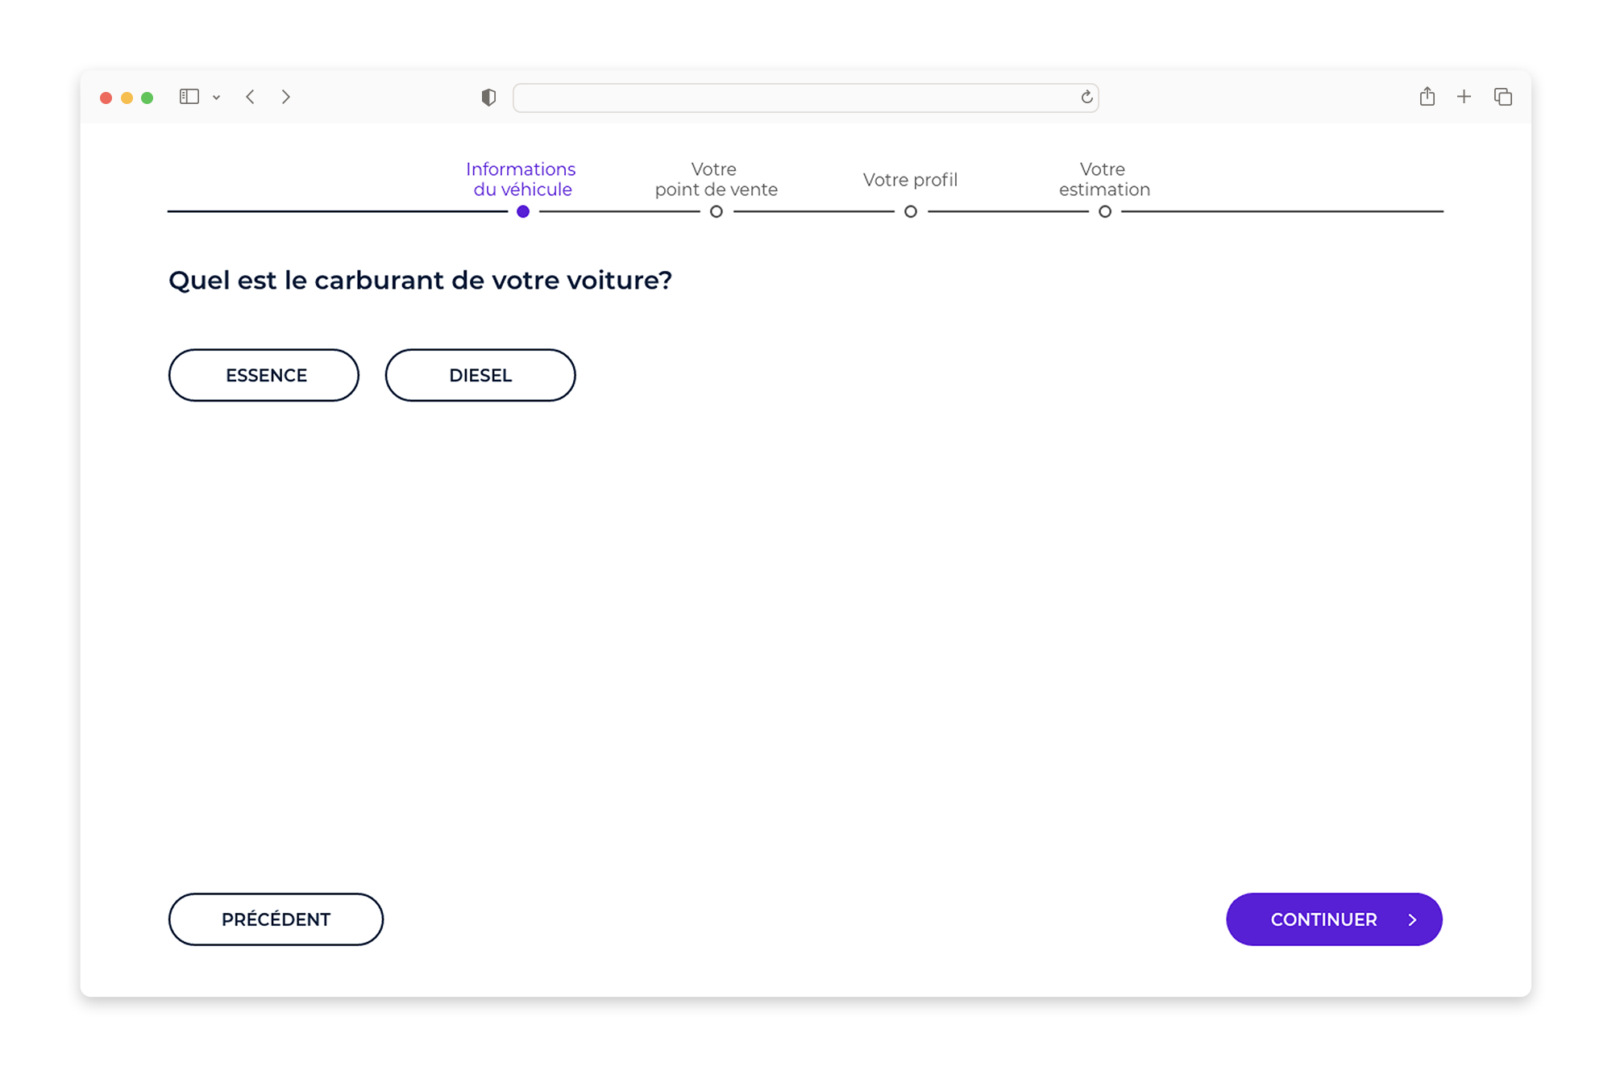
Task: Expand the sidebar options chevron
Action: [216, 98]
